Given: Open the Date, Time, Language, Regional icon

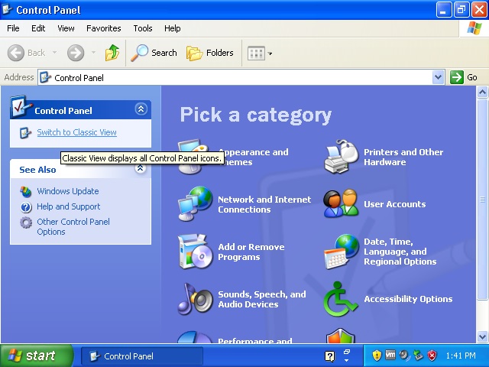Looking at the screenshot, I should pyautogui.click(x=341, y=252).
